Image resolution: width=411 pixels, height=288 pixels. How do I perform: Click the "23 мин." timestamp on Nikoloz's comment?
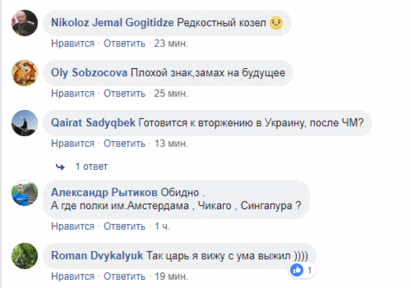click(171, 44)
